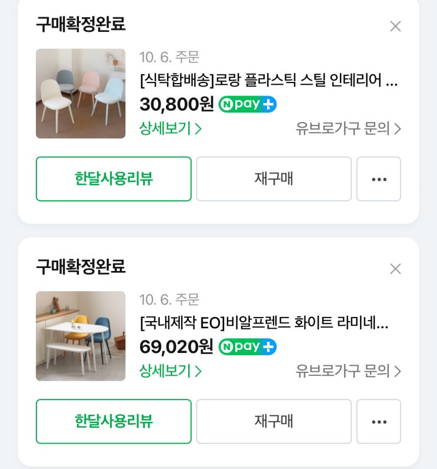This screenshot has width=437, height=469.
Task: Click the Npay plus badge beside 30,800원
Action: [248, 105]
